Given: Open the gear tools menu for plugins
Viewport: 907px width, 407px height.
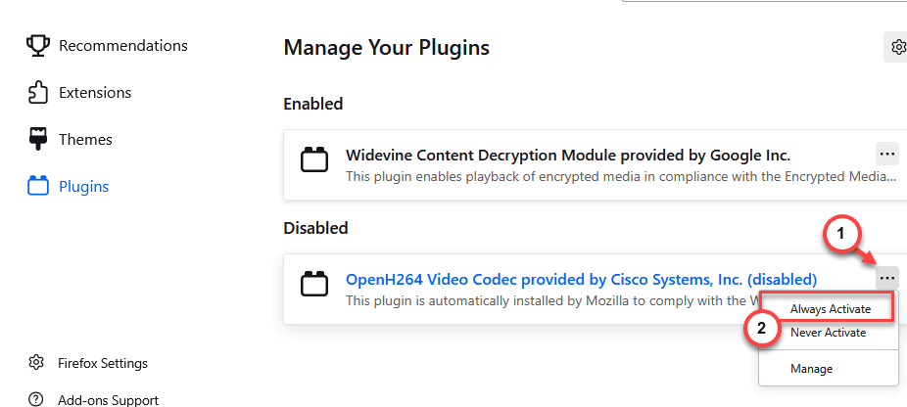Looking at the screenshot, I should click(896, 47).
